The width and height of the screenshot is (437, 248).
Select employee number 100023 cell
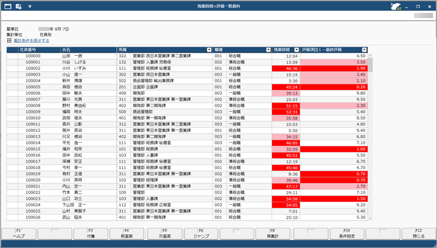(x=39, y=198)
